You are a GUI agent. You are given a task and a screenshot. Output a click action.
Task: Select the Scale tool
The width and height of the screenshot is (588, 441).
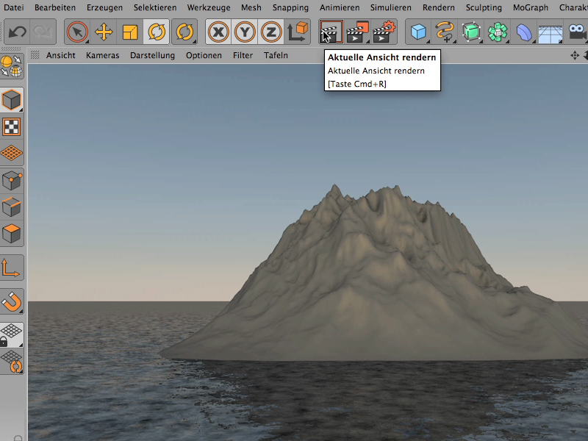(130, 32)
